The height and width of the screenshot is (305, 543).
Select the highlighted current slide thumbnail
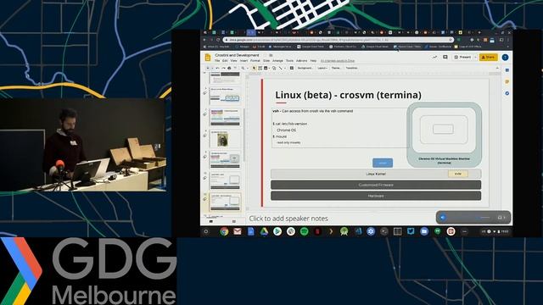click(x=226, y=202)
